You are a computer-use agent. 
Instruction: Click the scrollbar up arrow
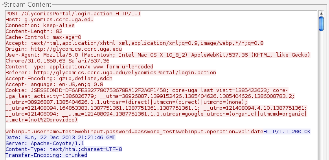pyautogui.click(x=321, y=13)
